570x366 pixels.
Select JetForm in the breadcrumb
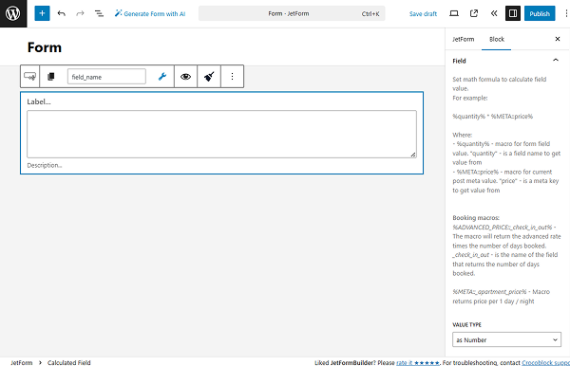[x=22, y=362]
